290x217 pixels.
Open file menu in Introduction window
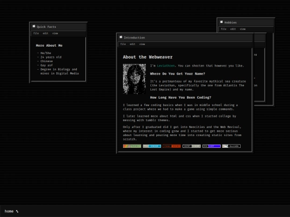click(123, 44)
